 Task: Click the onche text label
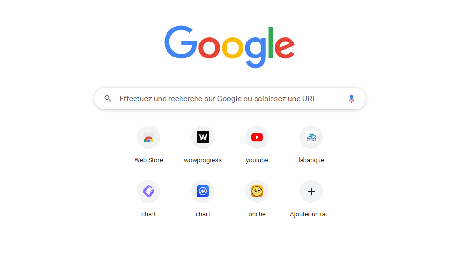click(x=257, y=214)
